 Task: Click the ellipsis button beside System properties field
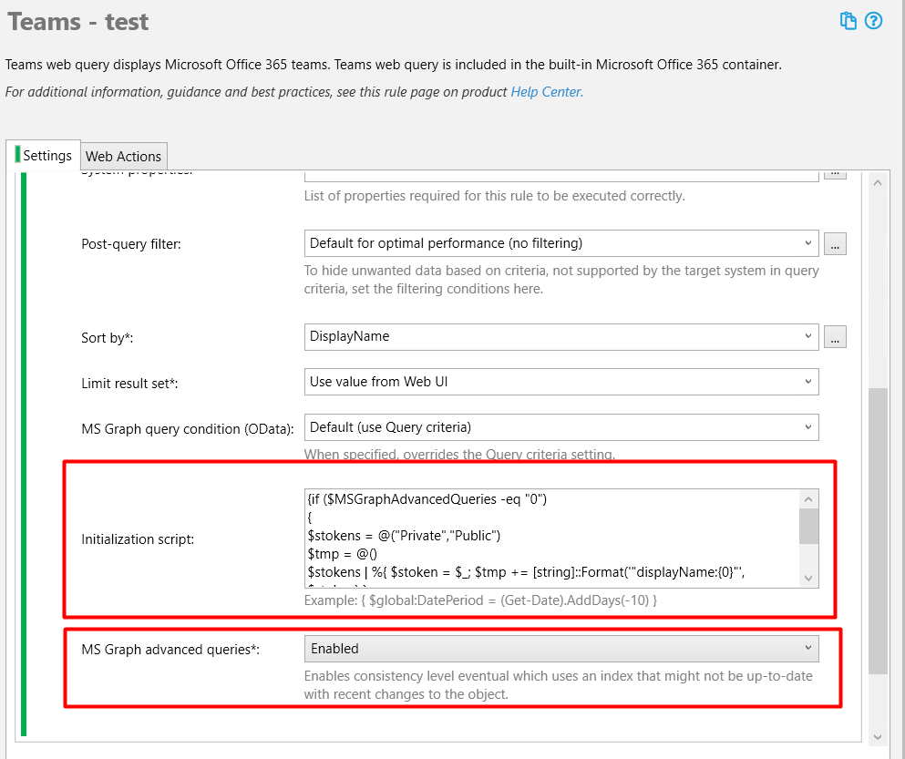[835, 175]
